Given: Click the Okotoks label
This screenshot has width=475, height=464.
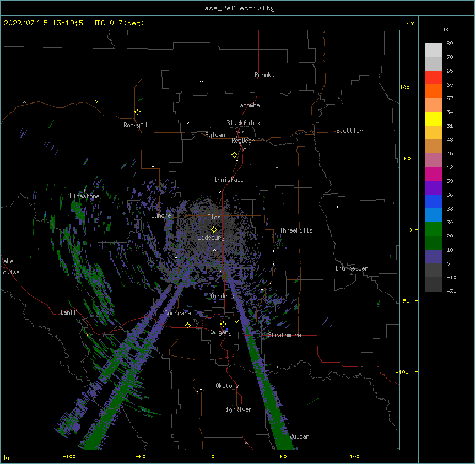Looking at the screenshot, I should click(227, 386).
